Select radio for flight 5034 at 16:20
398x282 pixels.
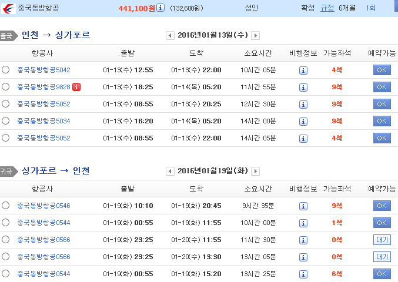[5, 120]
